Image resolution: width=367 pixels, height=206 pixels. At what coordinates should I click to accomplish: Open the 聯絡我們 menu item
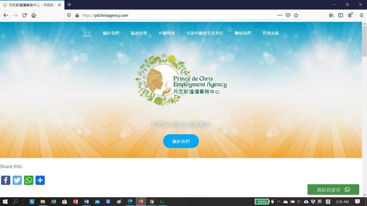click(x=243, y=33)
